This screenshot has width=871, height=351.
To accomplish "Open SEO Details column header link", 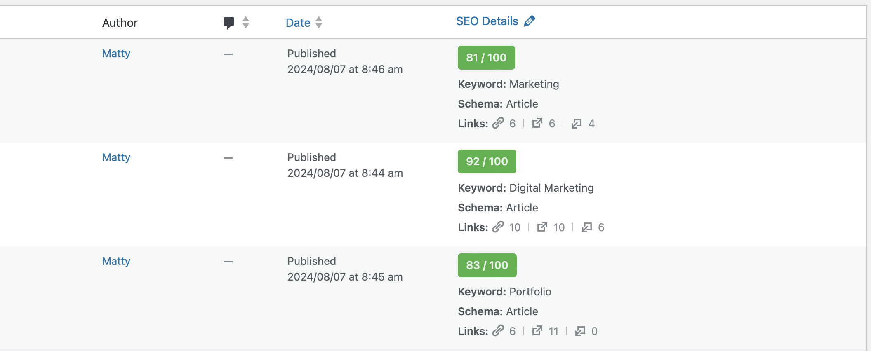I will point(487,21).
